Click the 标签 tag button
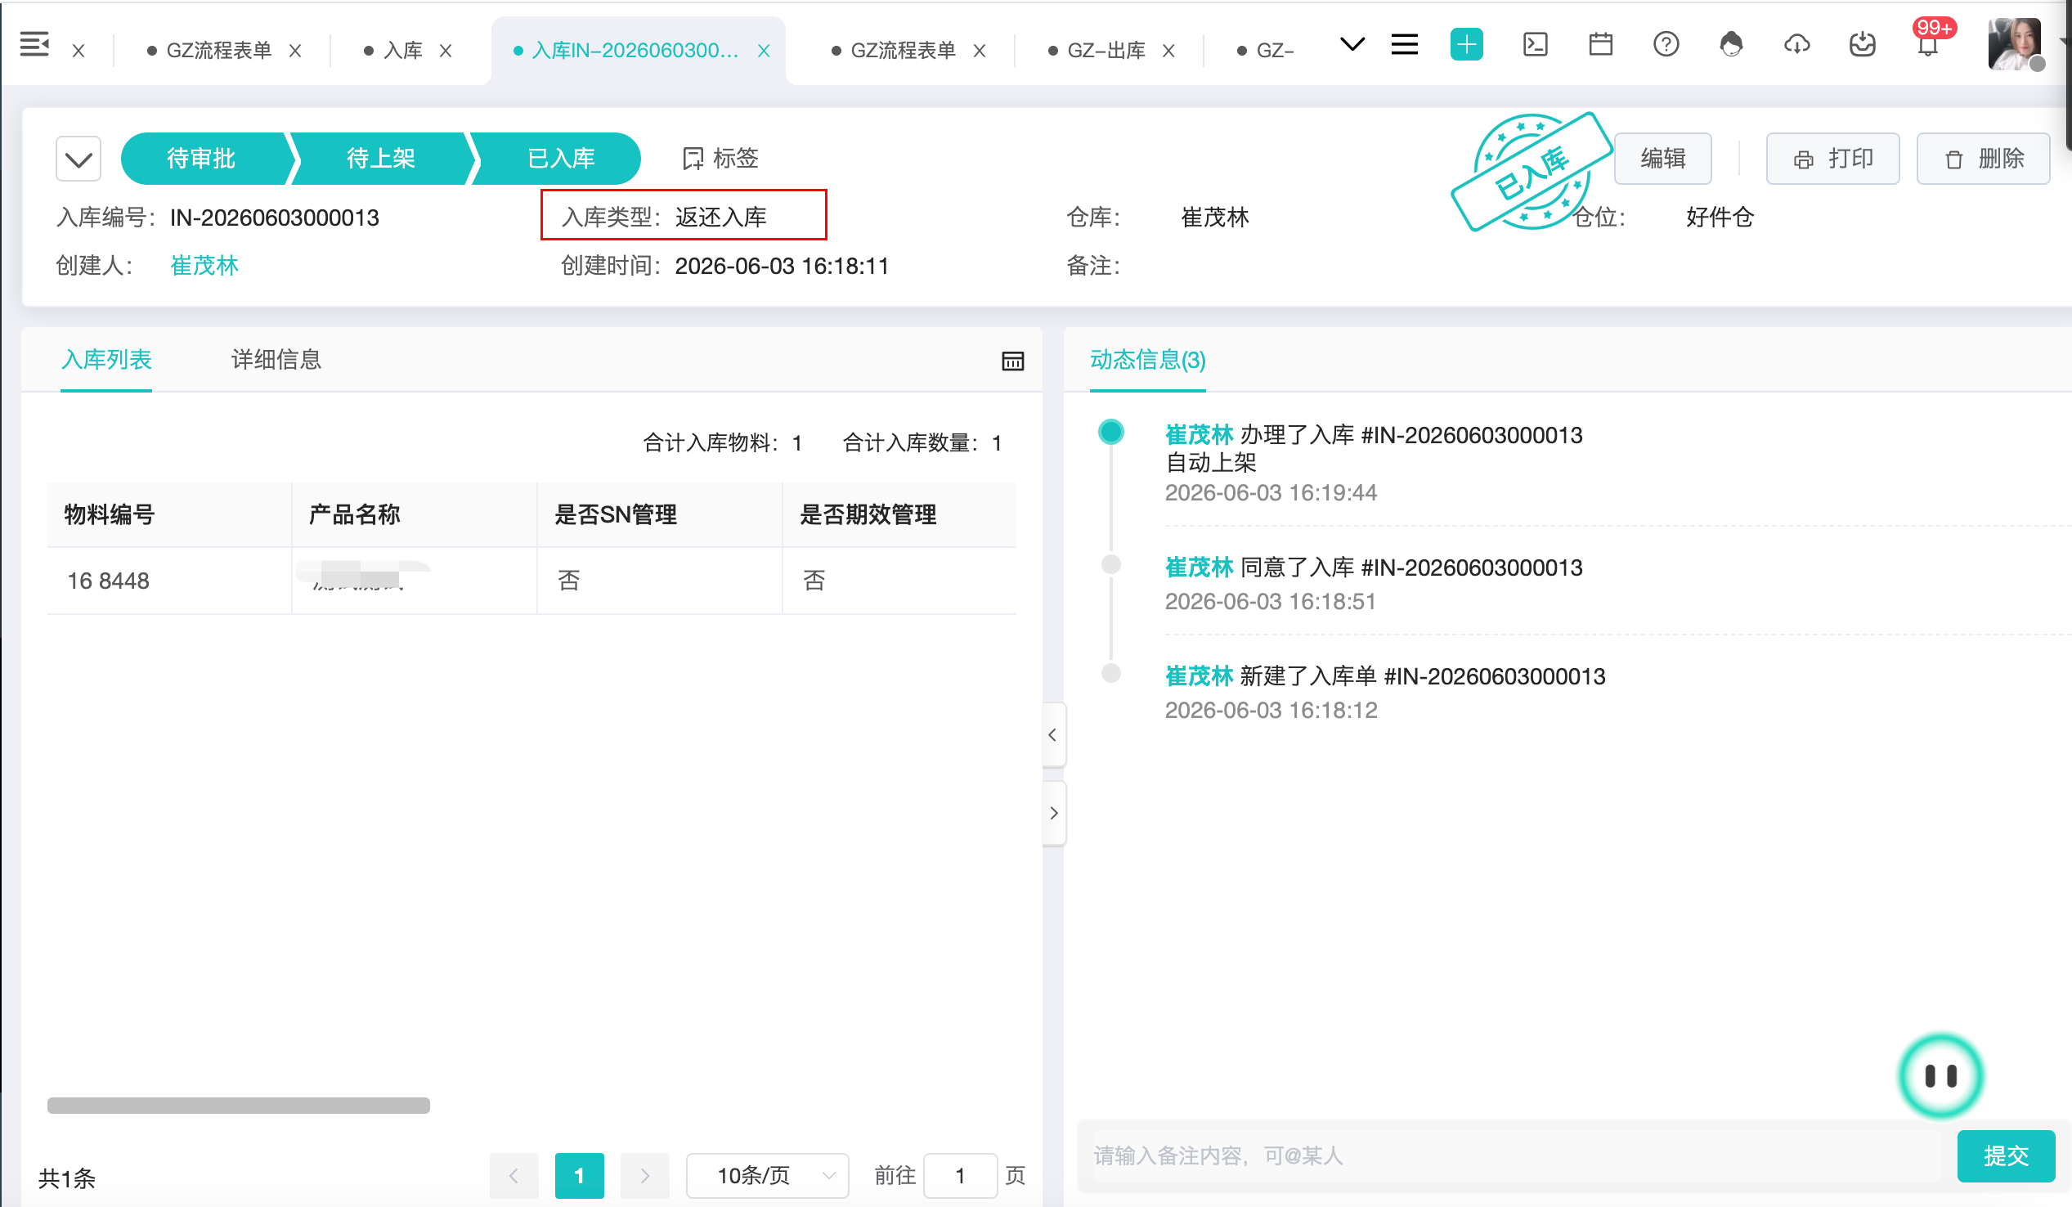 [720, 159]
